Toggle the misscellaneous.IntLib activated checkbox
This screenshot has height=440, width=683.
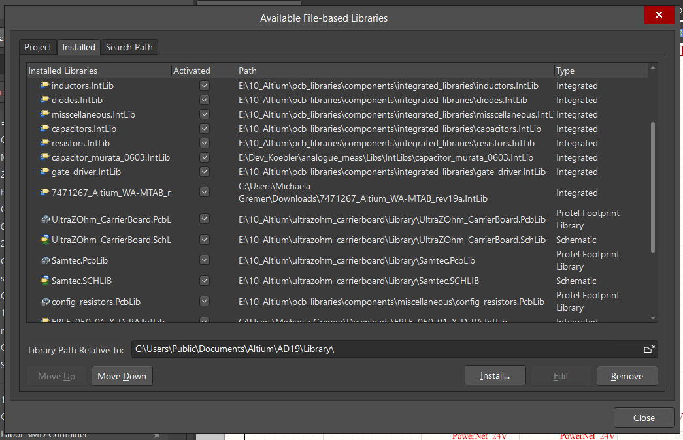(x=205, y=114)
